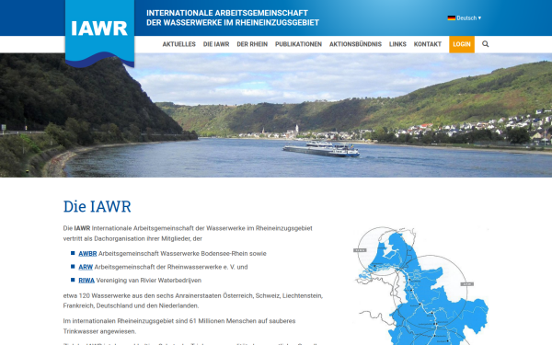
Task: Follow the RIWA link
Action: [x=86, y=281]
